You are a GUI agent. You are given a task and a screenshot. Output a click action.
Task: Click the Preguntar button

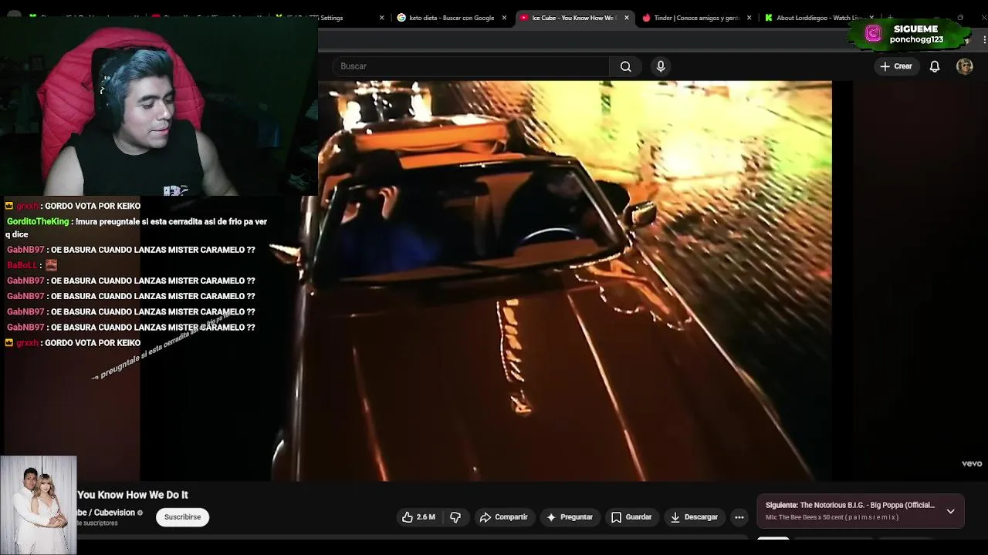click(570, 517)
